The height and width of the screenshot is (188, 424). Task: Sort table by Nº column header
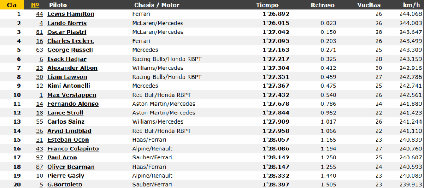pos(35,5)
